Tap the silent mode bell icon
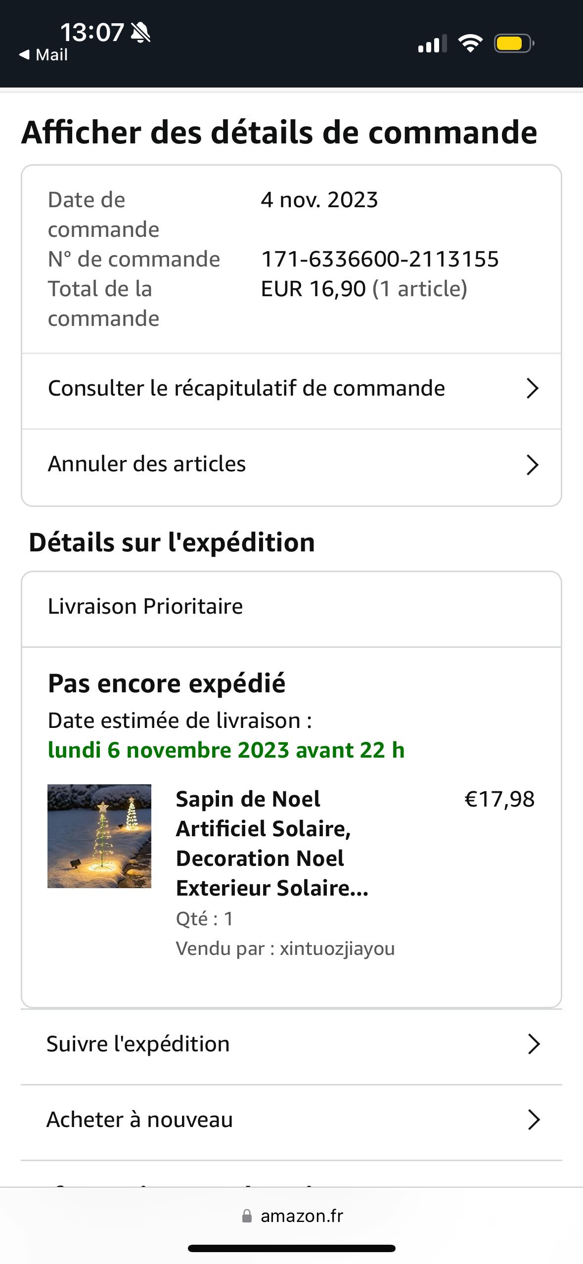Viewport: 583px width, 1264px height. 140,33
